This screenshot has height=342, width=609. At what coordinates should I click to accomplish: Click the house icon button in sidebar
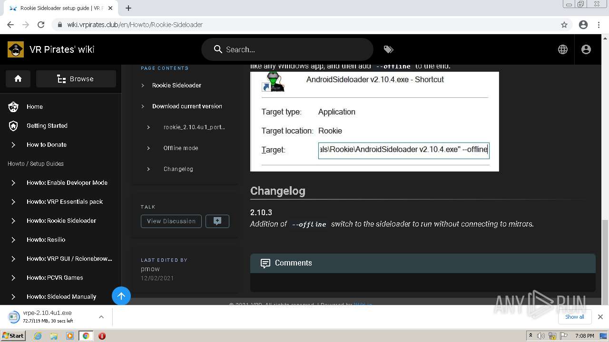pyautogui.click(x=18, y=79)
